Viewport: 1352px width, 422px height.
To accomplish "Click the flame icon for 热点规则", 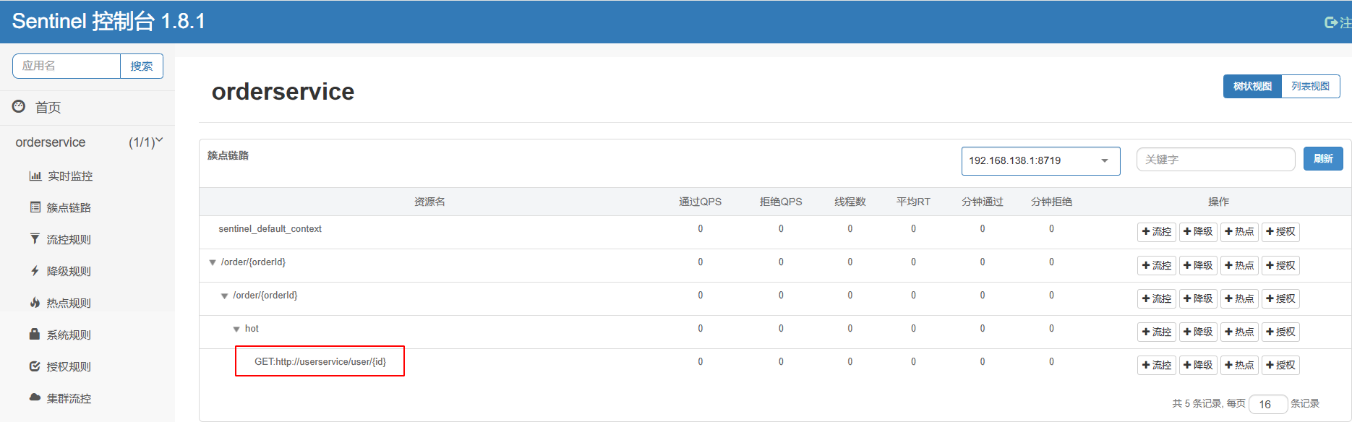I will (x=35, y=303).
